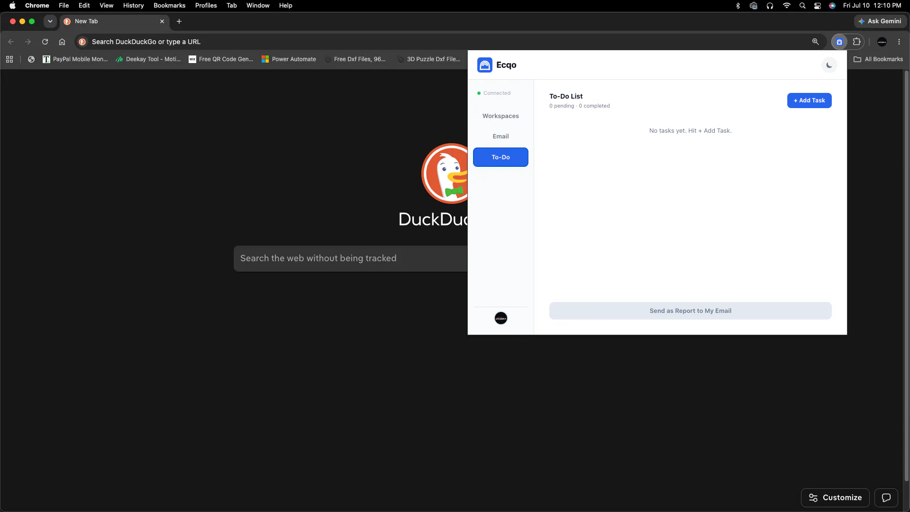Viewport: 910px width, 512px height.
Task: Open the 3D Puzzle Dxf File bookmark
Action: pos(429,59)
